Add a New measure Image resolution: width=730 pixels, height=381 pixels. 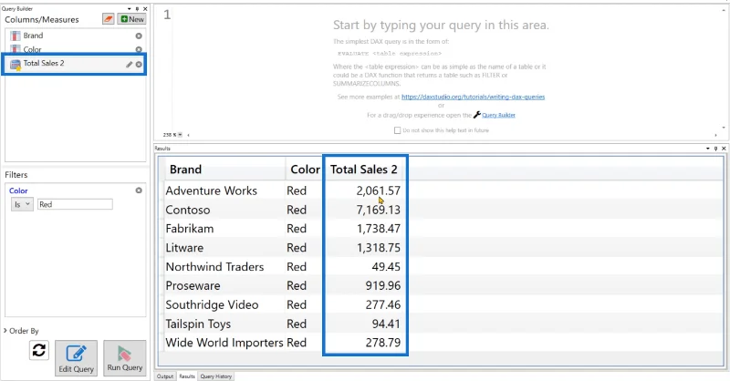click(x=132, y=19)
